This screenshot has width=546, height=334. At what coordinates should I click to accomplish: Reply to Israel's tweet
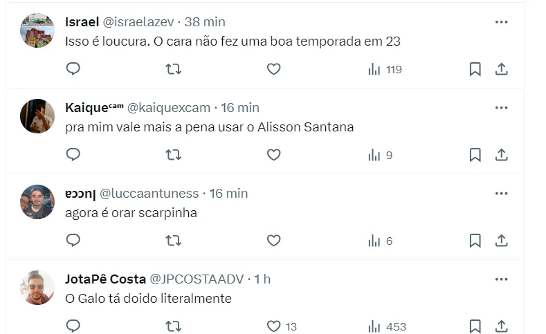[x=73, y=69]
